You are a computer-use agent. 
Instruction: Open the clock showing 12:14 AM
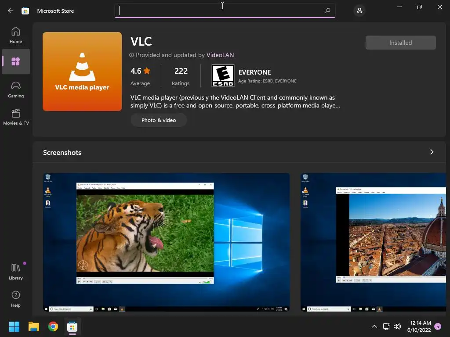point(419,326)
